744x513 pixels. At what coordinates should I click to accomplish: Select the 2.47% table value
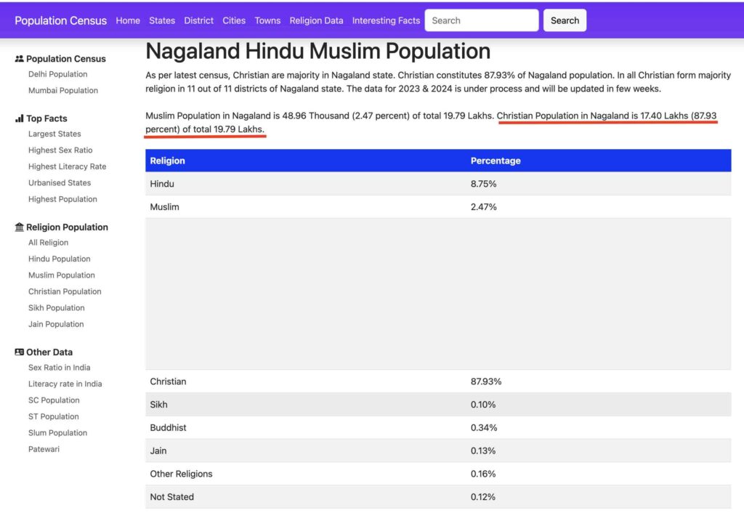(x=483, y=207)
